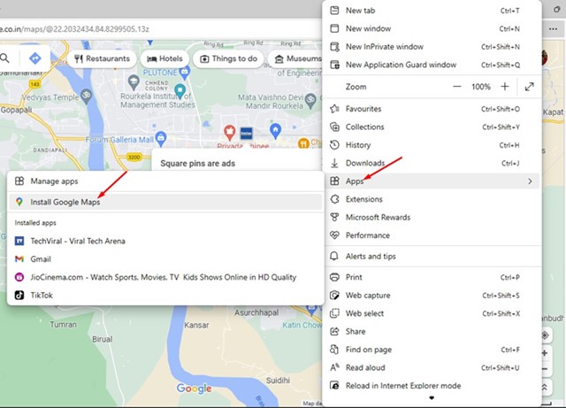Click the TikTok app icon

pos(19,296)
